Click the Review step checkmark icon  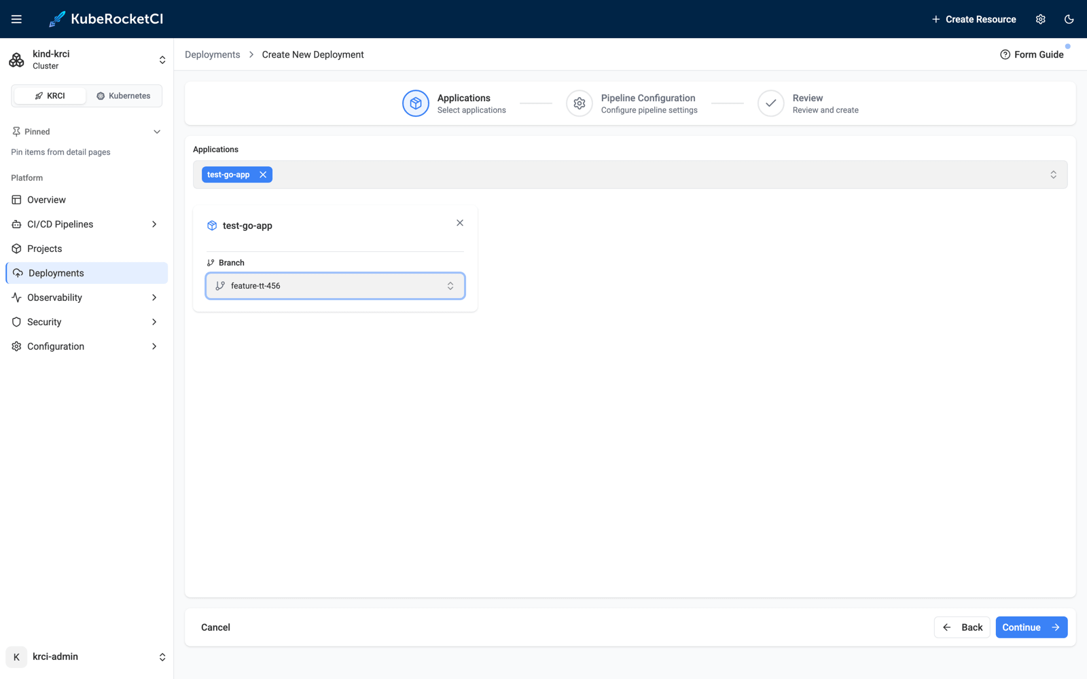point(771,103)
